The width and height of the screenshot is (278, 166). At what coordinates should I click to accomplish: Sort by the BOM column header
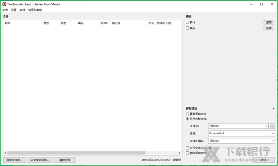[x=105, y=23]
